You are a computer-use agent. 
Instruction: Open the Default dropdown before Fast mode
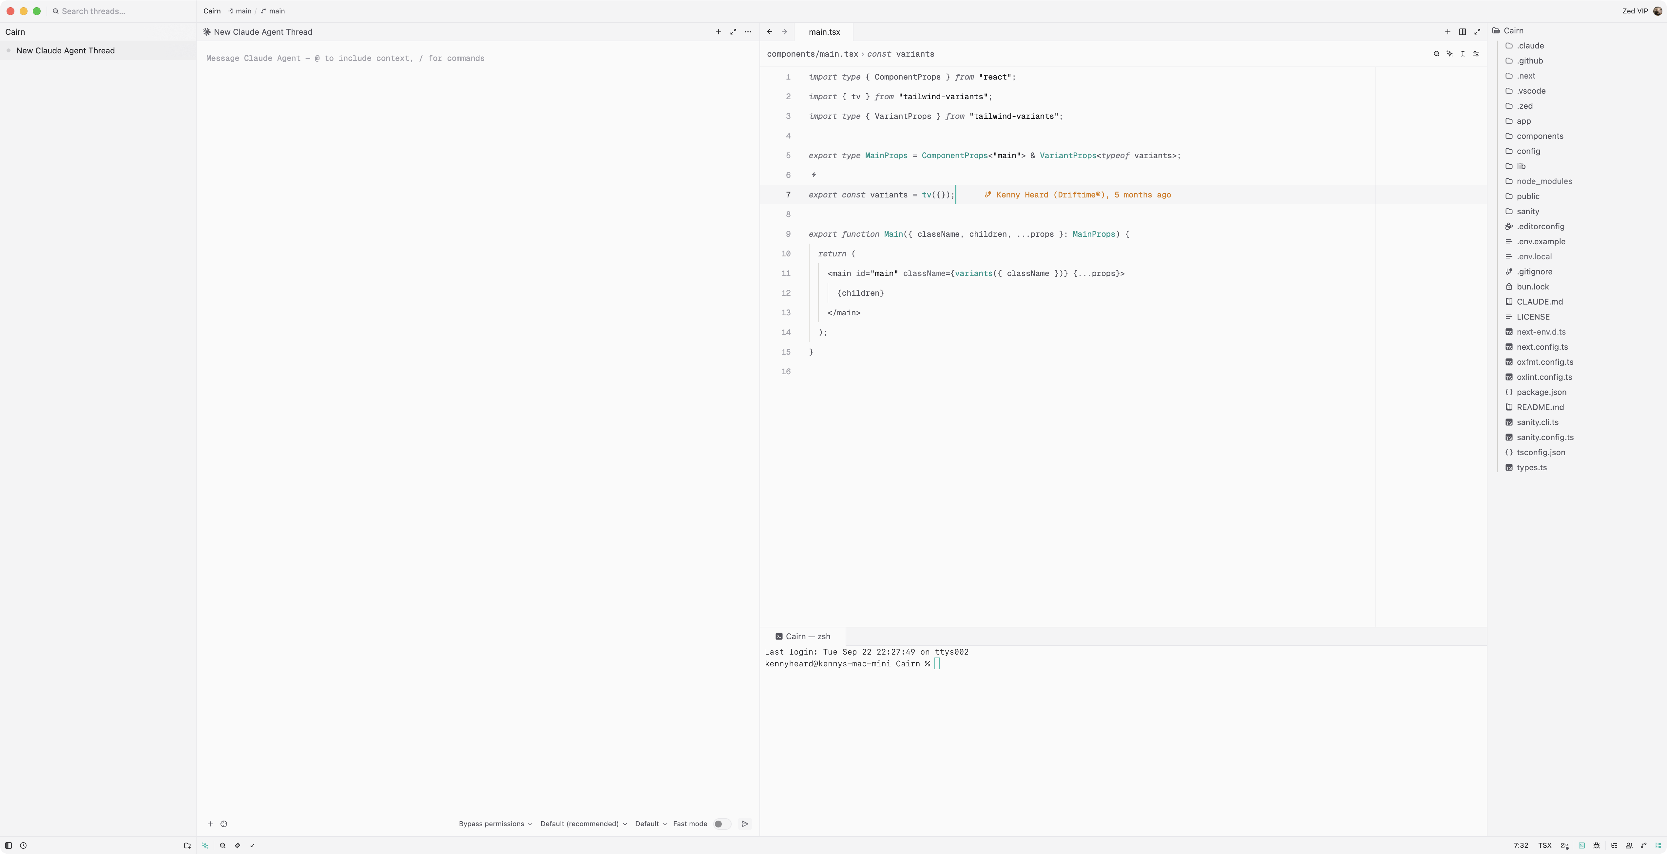[650, 824]
